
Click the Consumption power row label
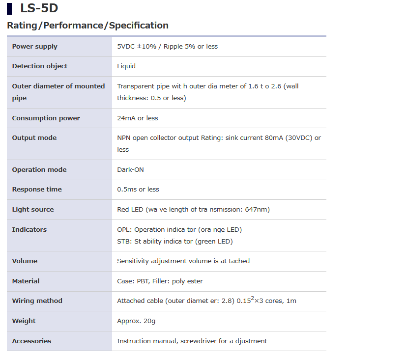pos(46,118)
